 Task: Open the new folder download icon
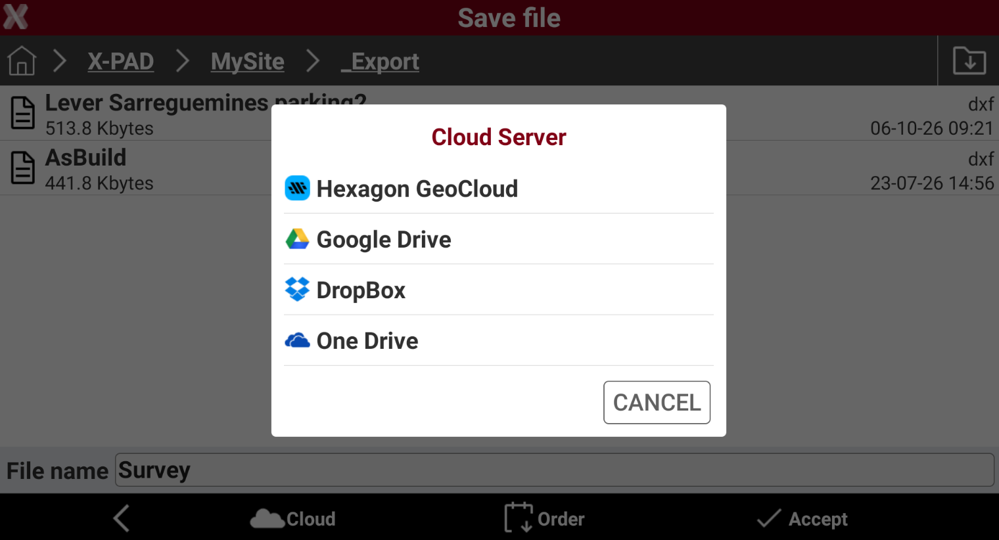coord(969,61)
